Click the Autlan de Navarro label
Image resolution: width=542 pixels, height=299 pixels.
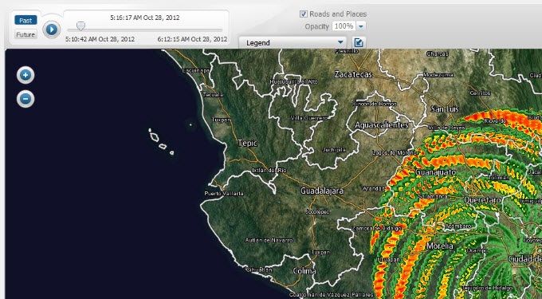(269, 240)
